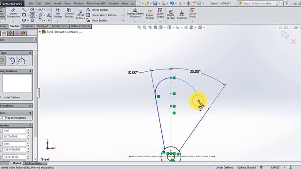Select the Corner Rectangle tool
This screenshot has width=301, height=169.
[x=24, y=15]
